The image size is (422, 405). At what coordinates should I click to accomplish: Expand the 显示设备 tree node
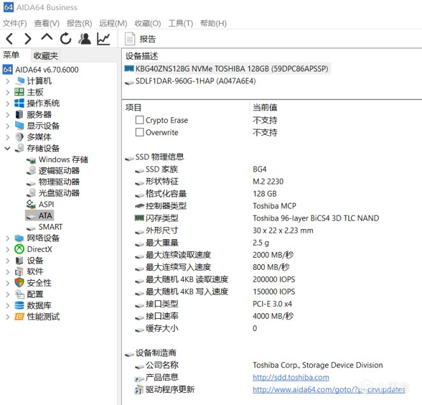(8, 126)
